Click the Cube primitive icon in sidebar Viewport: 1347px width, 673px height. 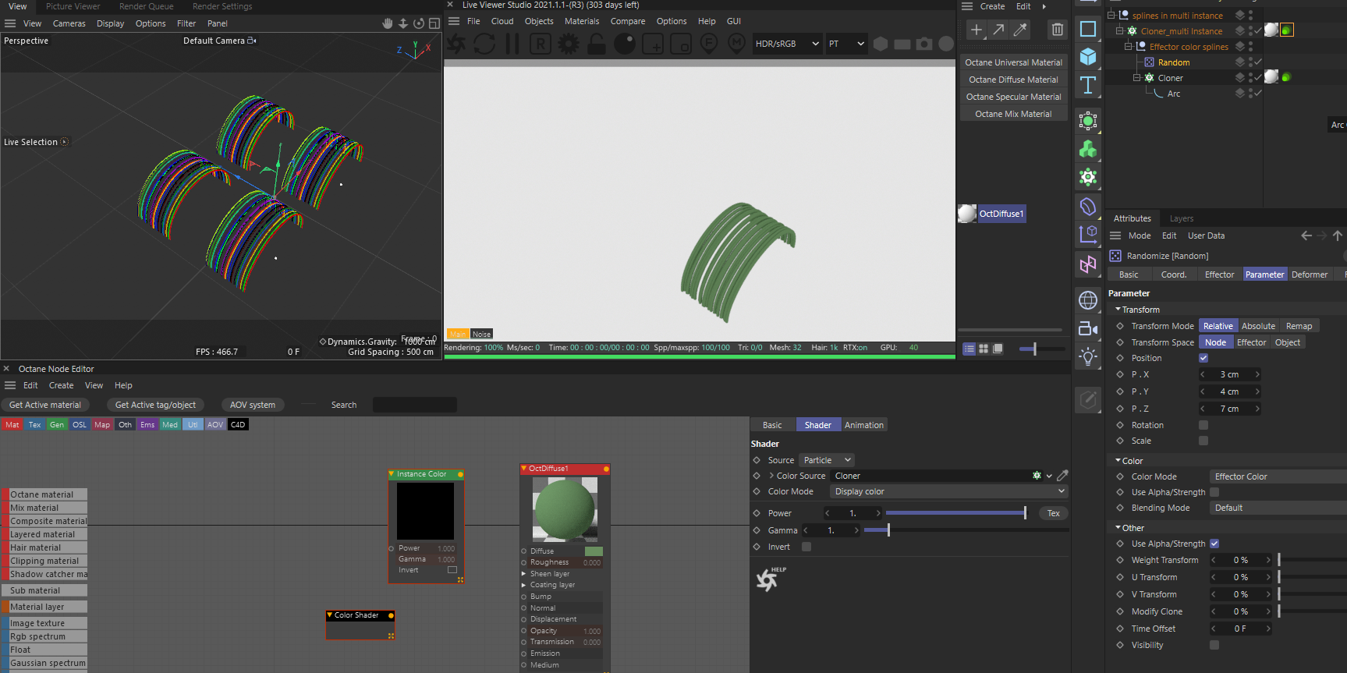[x=1088, y=57]
